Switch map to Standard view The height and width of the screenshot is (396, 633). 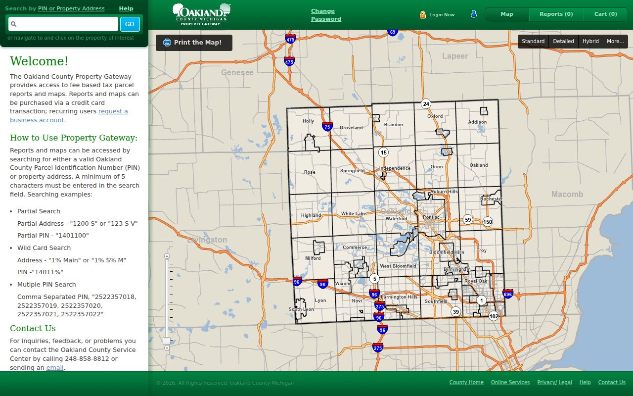point(533,42)
